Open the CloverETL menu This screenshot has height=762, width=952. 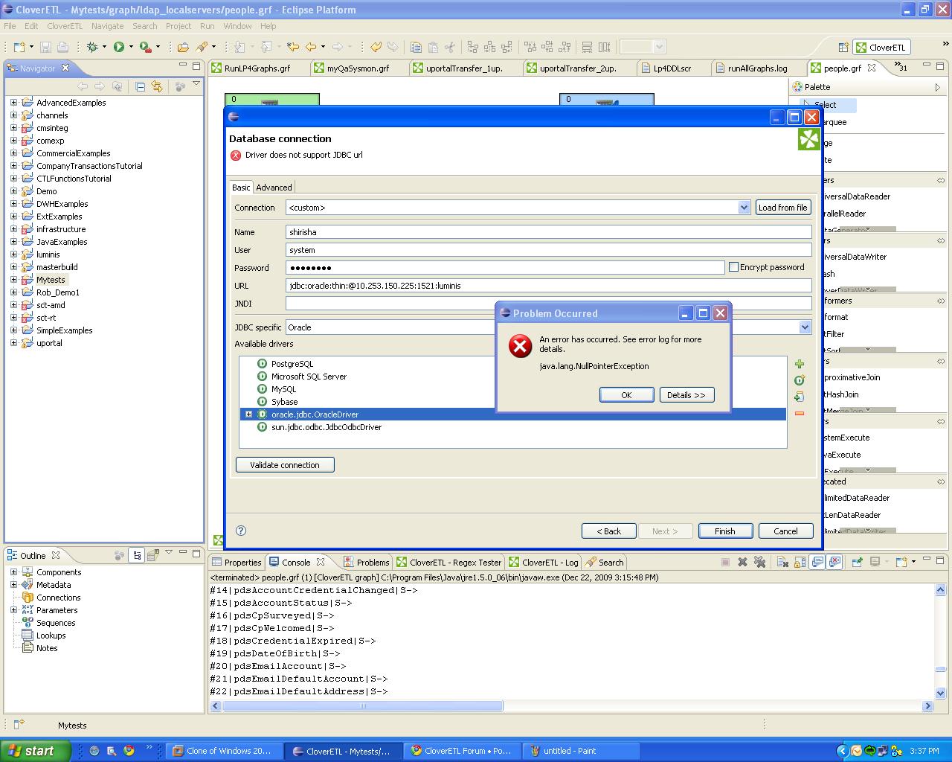click(65, 26)
